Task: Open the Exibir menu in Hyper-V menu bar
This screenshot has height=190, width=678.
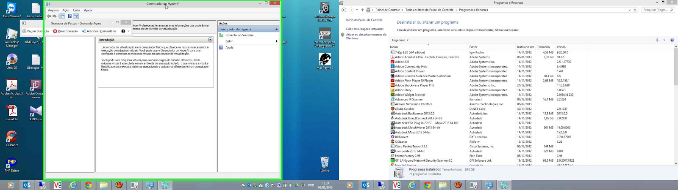Action: point(77,10)
